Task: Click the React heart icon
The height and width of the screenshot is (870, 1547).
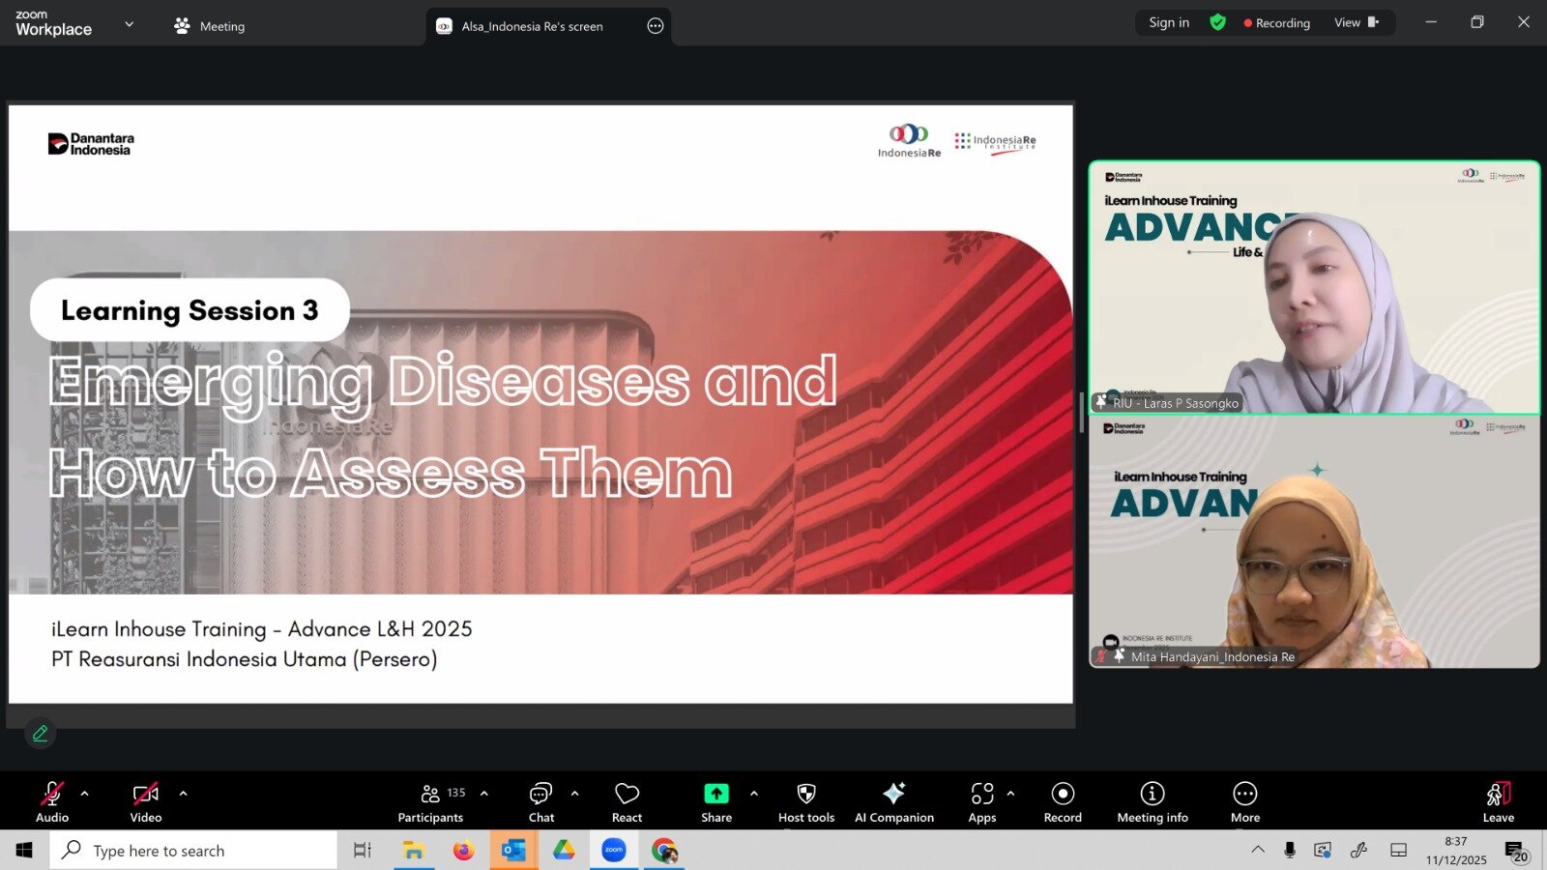Action: pos(627,802)
